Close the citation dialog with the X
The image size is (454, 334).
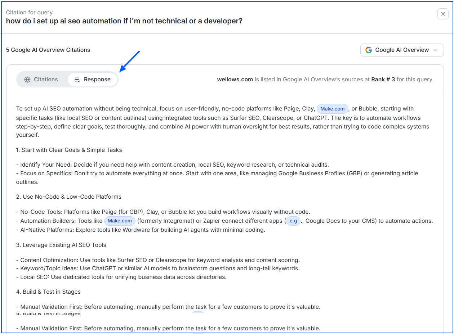pos(443,14)
